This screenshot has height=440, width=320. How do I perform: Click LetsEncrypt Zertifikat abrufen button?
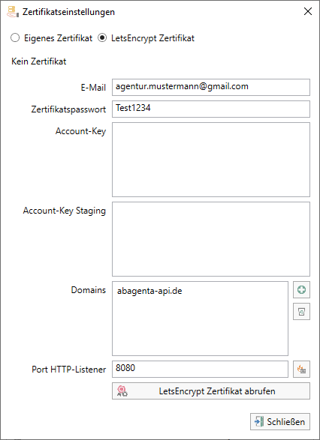(x=211, y=391)
